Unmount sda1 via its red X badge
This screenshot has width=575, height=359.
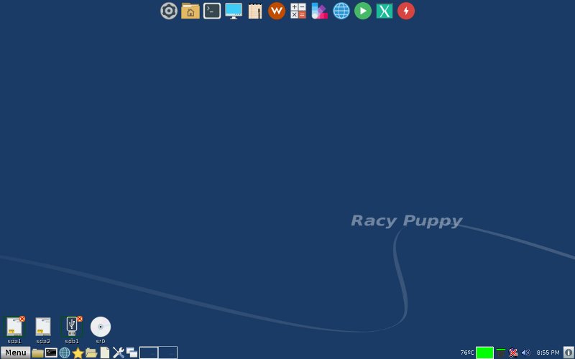[x=22, y=319]
